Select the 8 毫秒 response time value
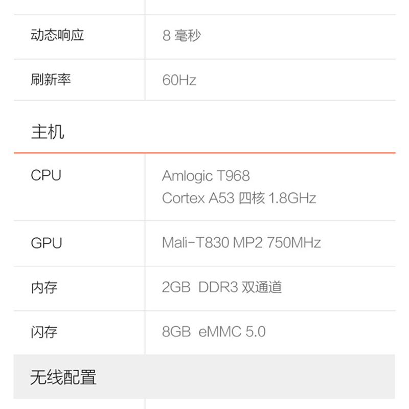Screen dimensions: 409x409 (x=181, y=36)
